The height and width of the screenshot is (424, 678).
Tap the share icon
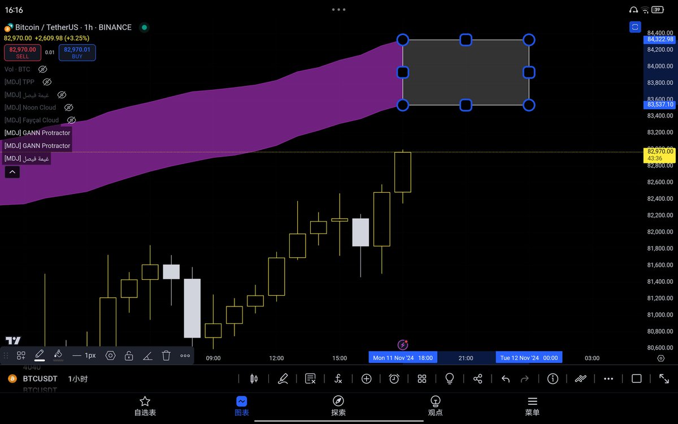(478, 379)
